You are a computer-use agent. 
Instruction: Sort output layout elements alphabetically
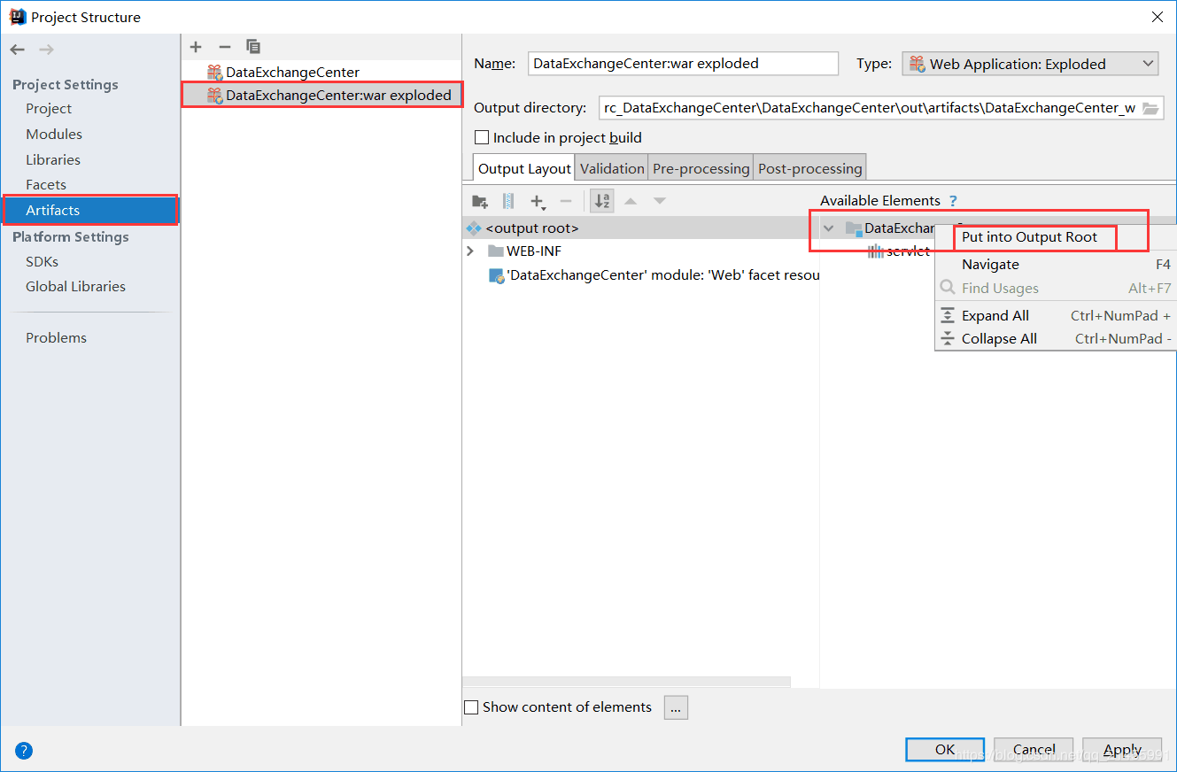pos(601,201)
